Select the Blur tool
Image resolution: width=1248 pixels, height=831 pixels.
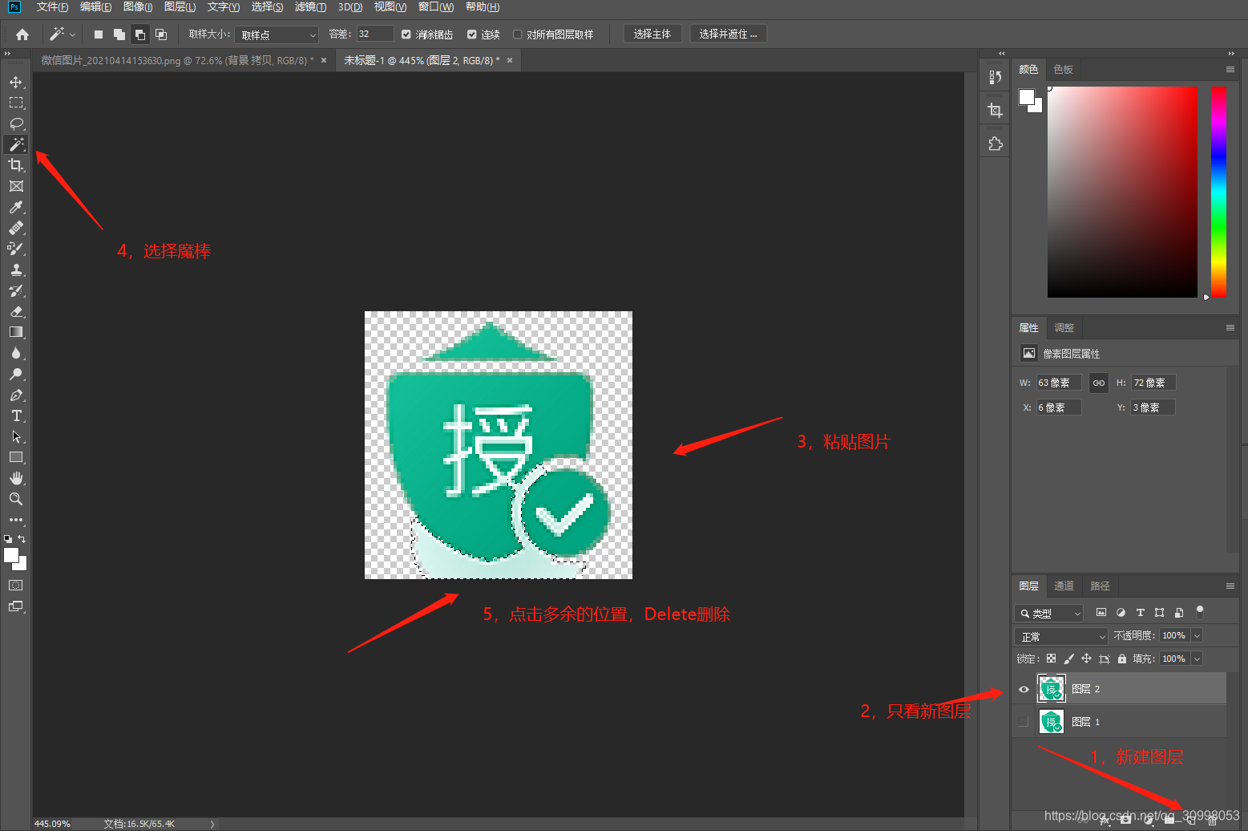[x=16, y=353]
